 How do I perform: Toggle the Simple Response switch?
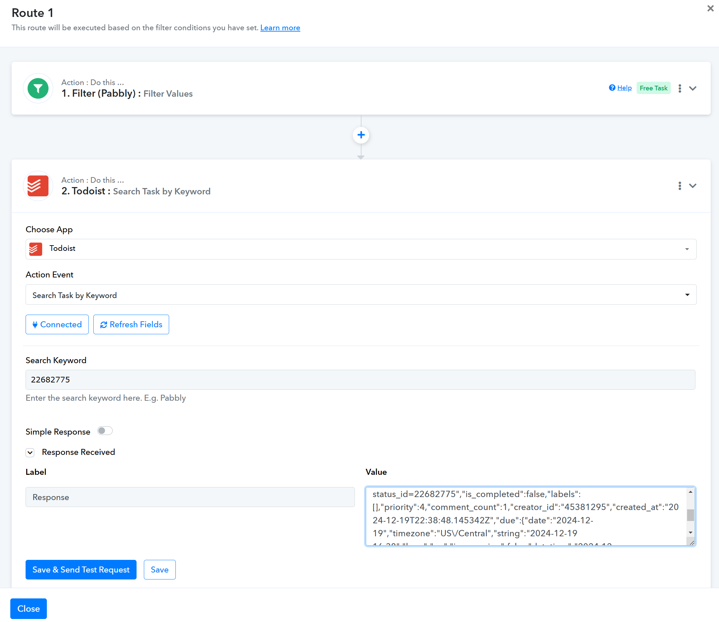pos(105,431)
